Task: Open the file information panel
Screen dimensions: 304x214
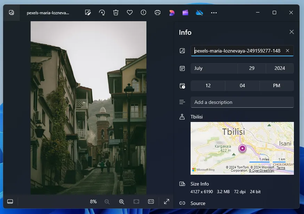Action: coord(143,13)
